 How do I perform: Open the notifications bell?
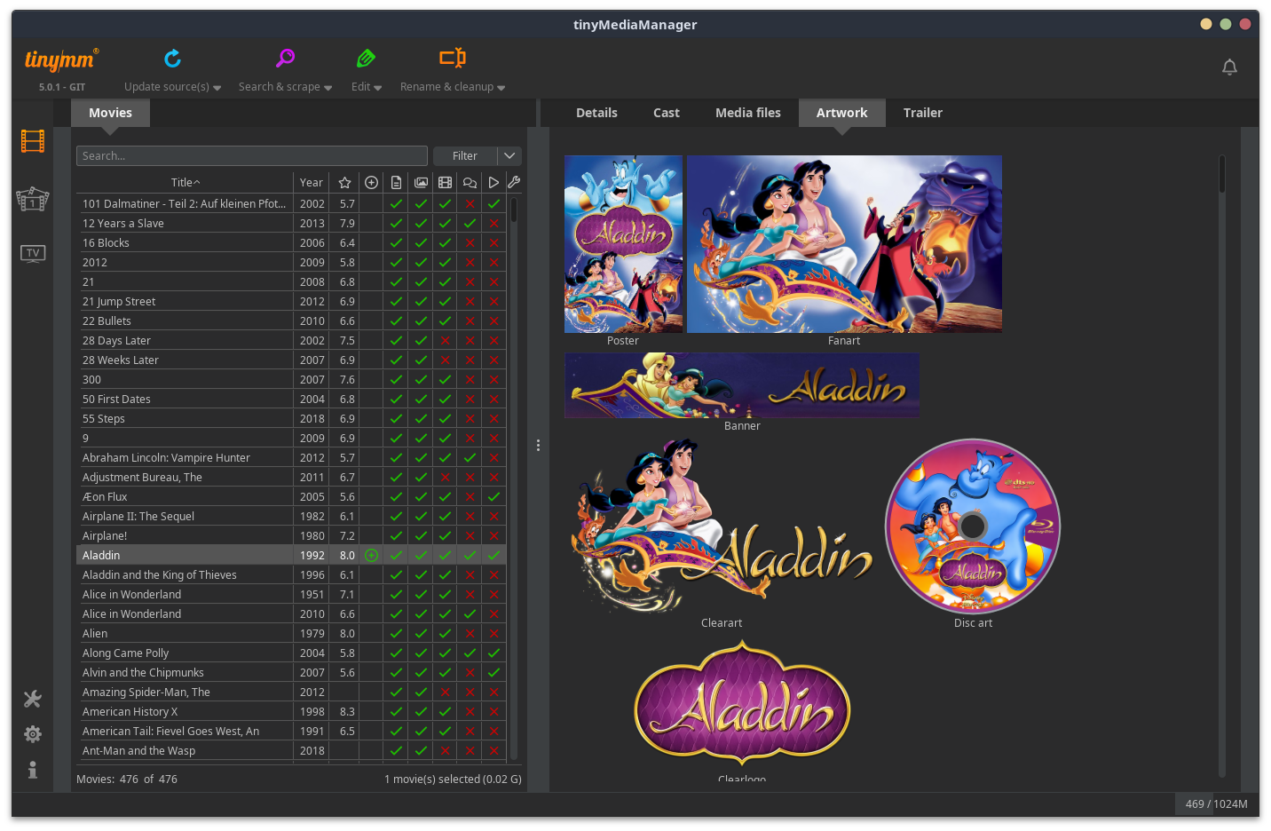1229,67
